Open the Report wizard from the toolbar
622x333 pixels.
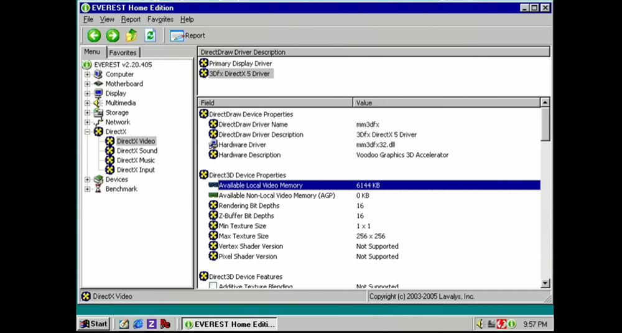(x=188, y=35)
